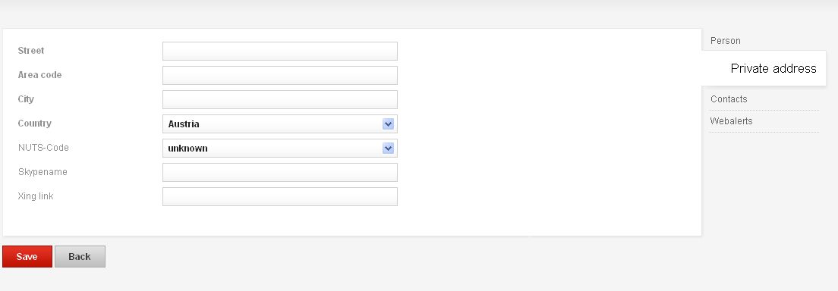Click the NUTS-Code label text
The width and height of the screenshot is (838, 291).
43,148
